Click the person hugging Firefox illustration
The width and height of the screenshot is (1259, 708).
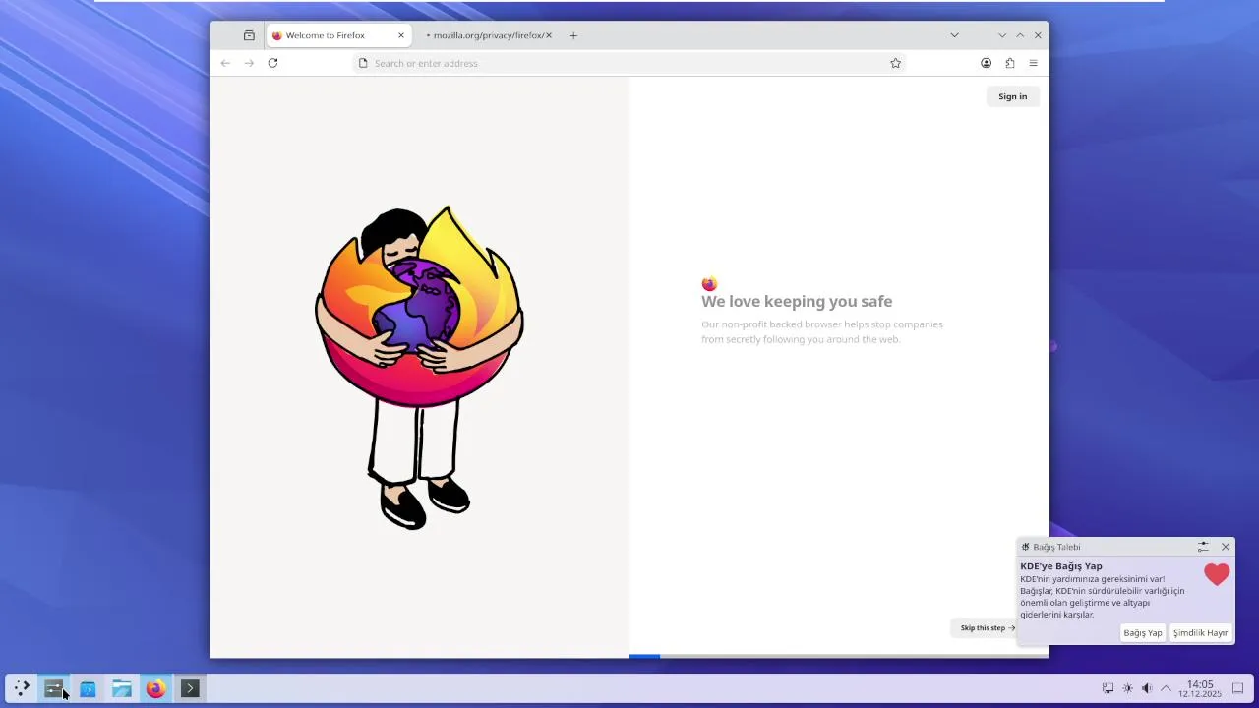419,368
